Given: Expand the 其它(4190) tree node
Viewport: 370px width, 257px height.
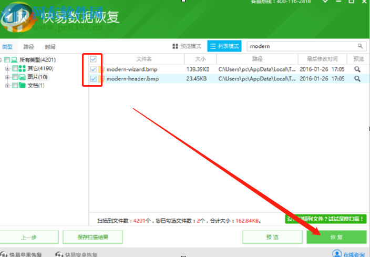Looking at the screenshot, I should click(x=7, y=69).
